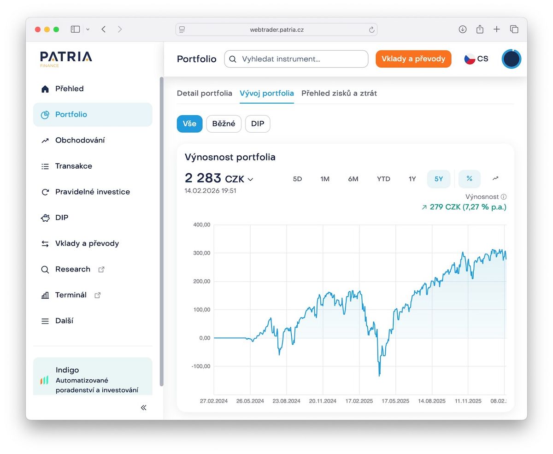
Task: Click the Přehled home icon in sidebar
Action: 45,89
